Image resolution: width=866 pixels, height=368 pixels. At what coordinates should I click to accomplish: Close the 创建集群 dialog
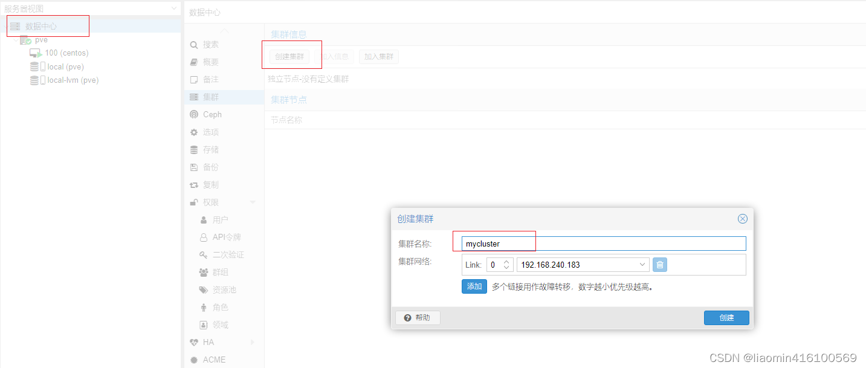743,219
